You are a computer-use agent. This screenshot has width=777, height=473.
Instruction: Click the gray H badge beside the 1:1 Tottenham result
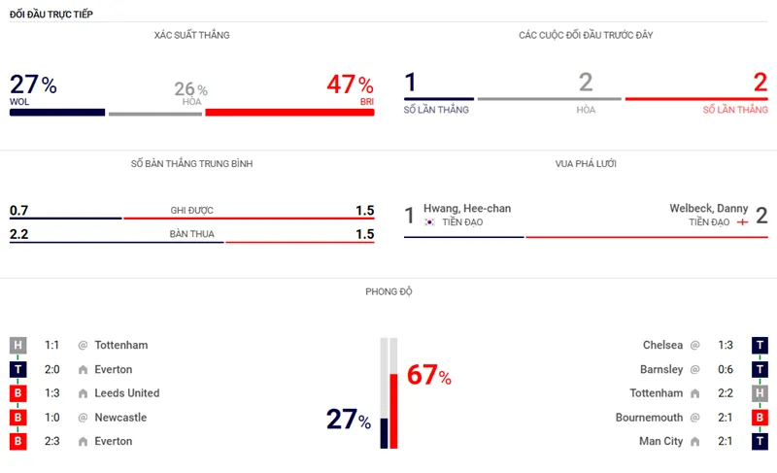coord(17,345)
